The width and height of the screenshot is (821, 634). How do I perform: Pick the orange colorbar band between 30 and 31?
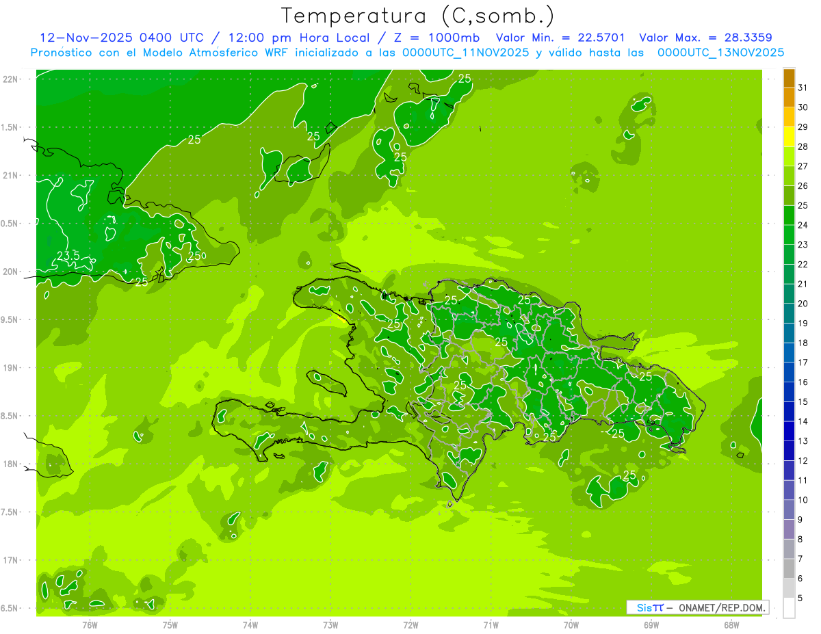[x=789, y=98]
